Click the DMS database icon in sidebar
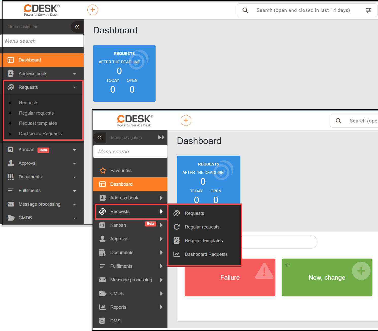The width and height of the screenshot is (378, 331). pos(102,321)
